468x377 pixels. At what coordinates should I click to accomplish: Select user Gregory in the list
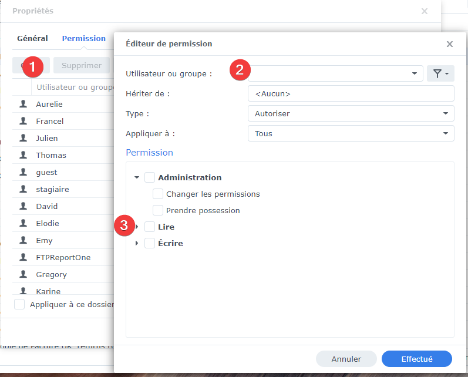63,274
